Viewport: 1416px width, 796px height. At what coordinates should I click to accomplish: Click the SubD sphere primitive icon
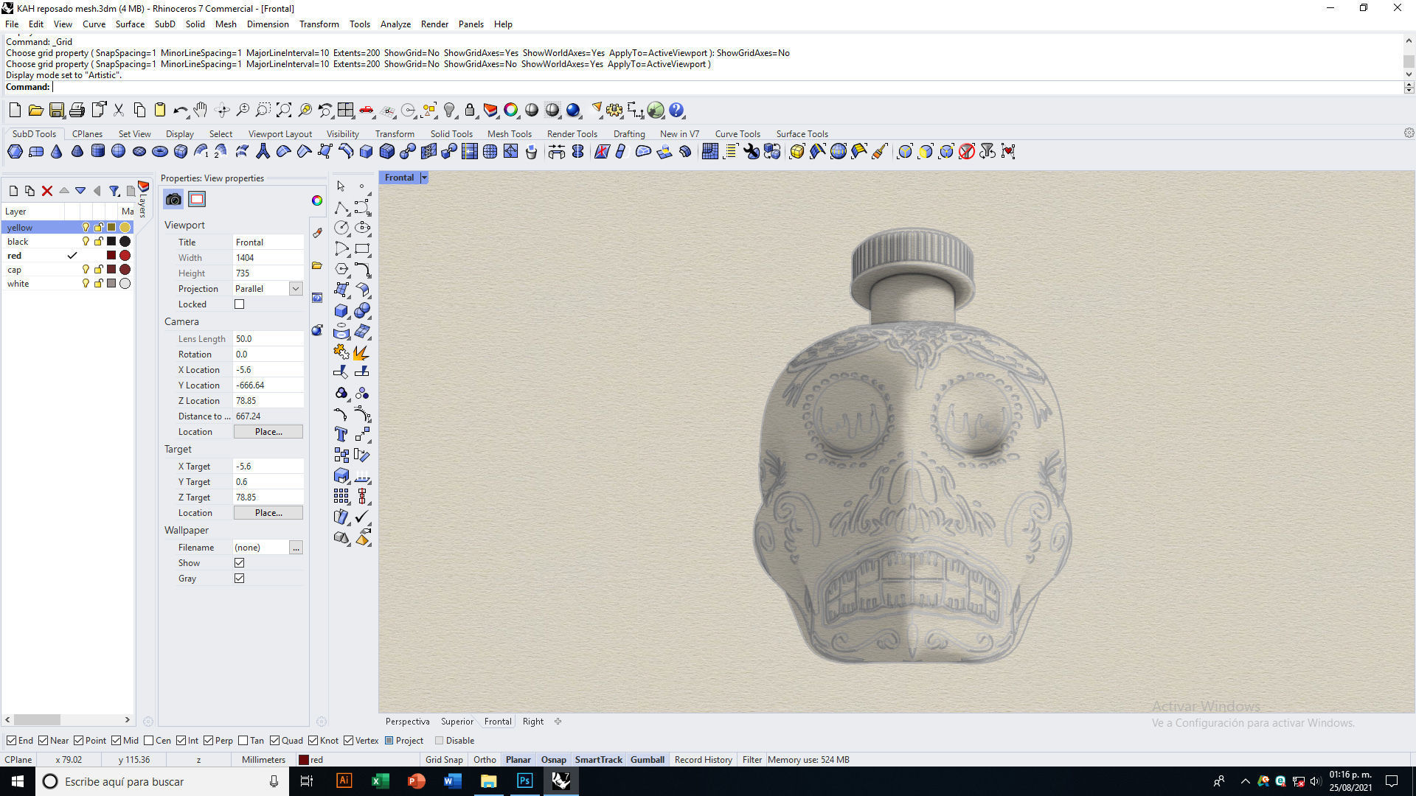[118, 152]
